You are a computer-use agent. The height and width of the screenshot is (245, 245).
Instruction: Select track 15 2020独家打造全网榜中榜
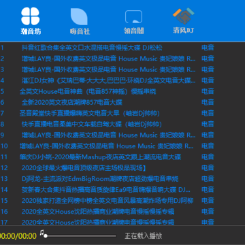(108, 201)
